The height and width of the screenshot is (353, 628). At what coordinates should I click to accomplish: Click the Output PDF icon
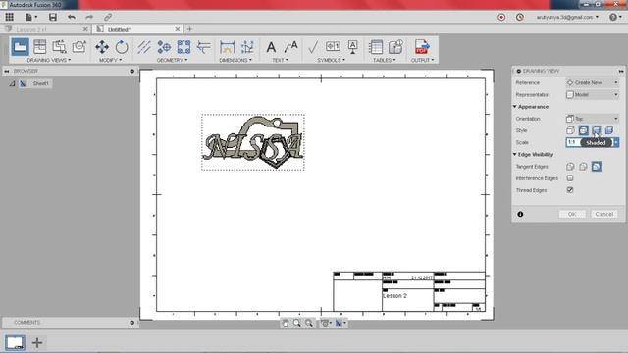pyautogui.click(x=422, y=47)
